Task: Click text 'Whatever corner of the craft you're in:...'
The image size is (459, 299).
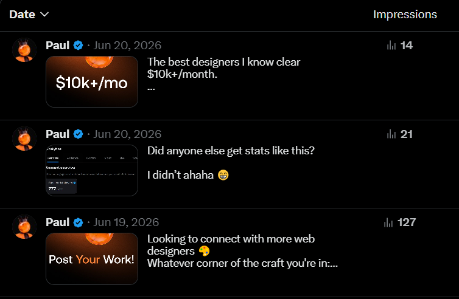Action: click(242, 263)
